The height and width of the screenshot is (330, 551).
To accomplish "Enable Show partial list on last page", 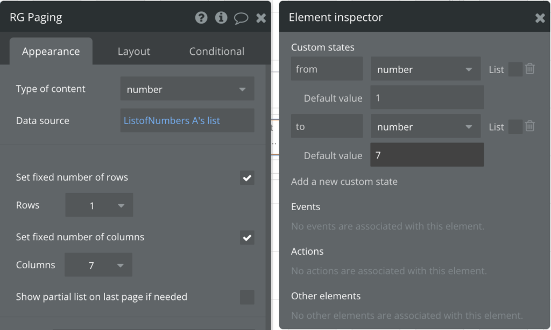I will coord(247,297).
